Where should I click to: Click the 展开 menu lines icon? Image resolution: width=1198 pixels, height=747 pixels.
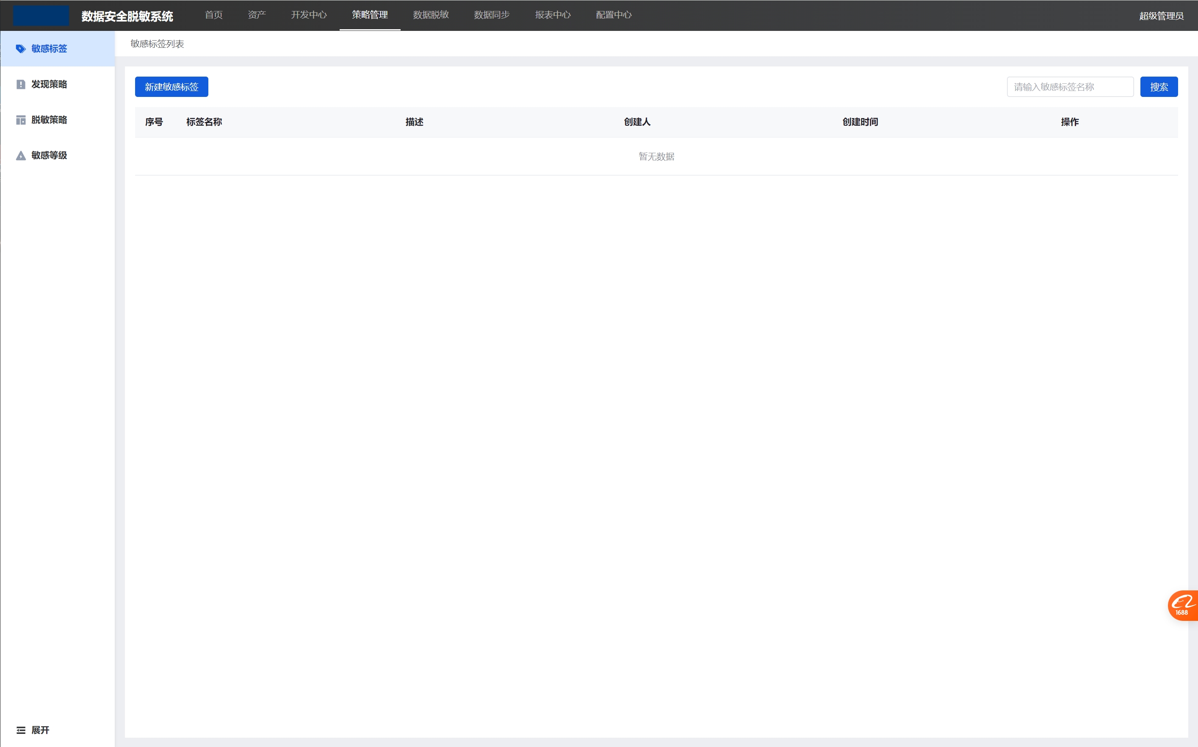coord(21,730)
